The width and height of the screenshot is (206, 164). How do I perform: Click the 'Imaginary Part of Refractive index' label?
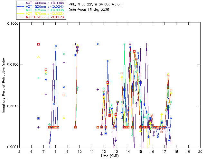pyautogui.click(x=4, y=85)
